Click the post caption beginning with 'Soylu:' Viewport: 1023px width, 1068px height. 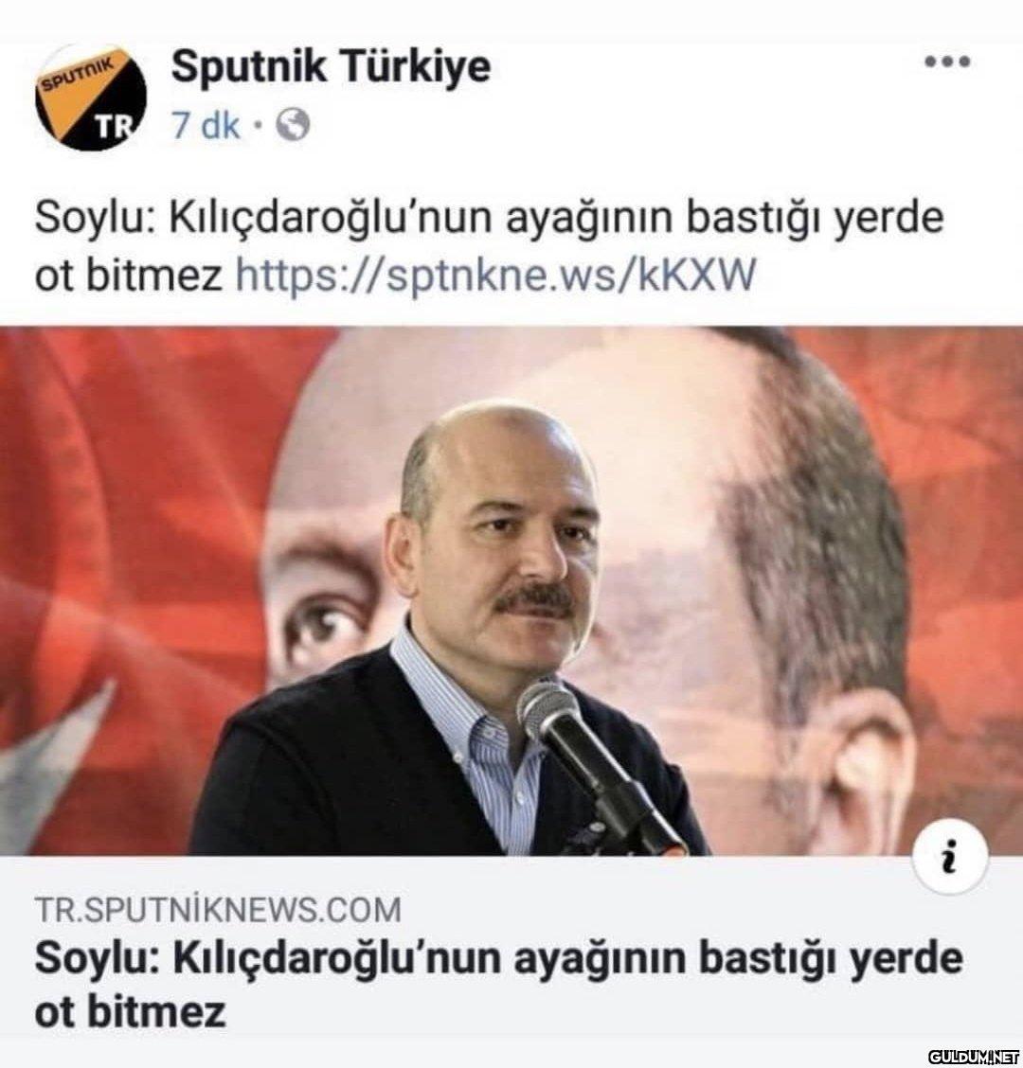pos(489,246)
